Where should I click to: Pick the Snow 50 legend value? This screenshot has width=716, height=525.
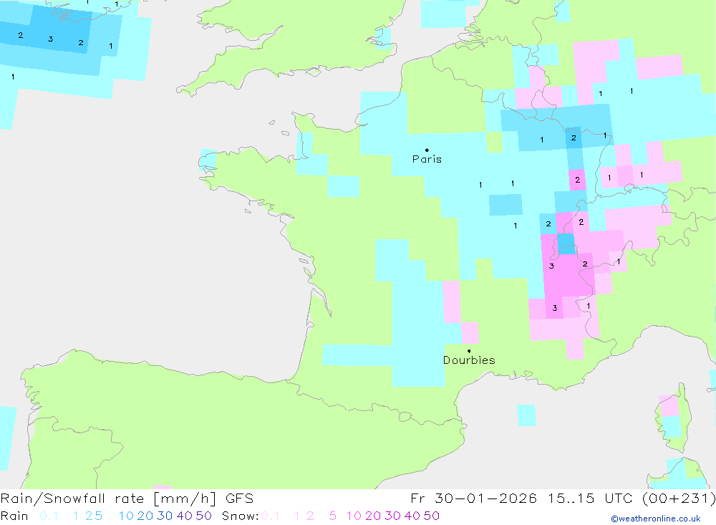pyautogui.click(x=432, y=516)
